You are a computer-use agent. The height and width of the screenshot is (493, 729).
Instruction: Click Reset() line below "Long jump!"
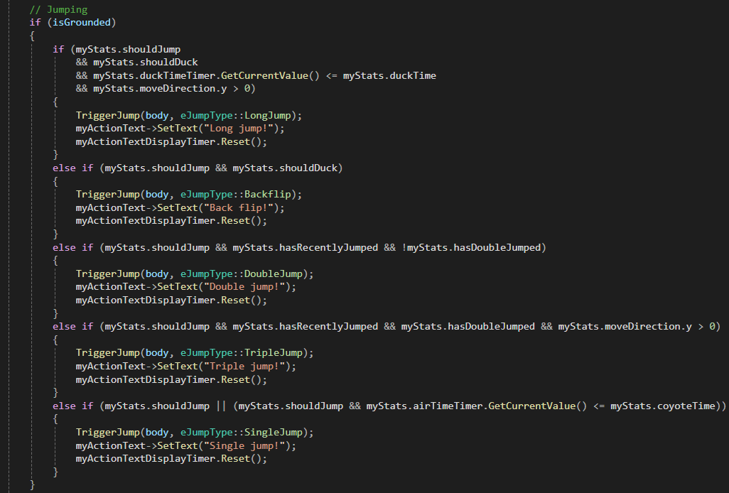(171, 142)
